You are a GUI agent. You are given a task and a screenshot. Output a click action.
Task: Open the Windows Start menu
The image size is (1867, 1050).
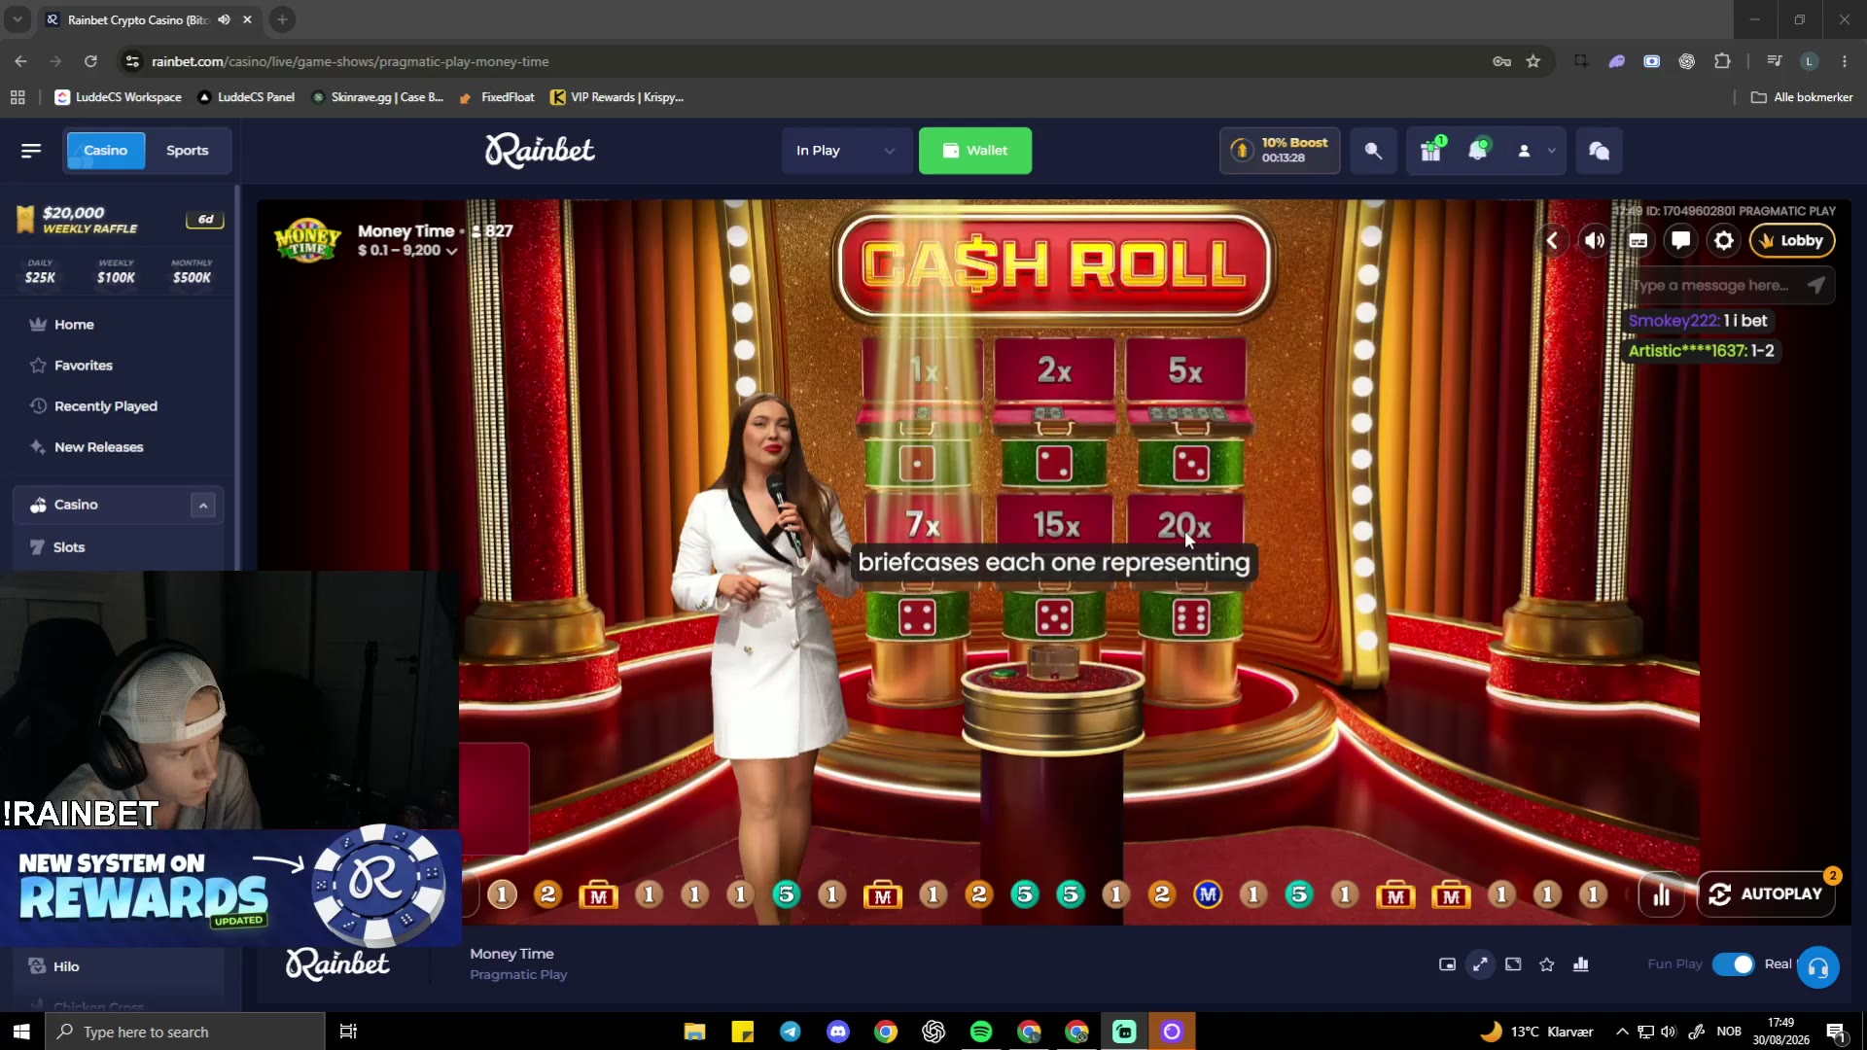point(21,1032)
